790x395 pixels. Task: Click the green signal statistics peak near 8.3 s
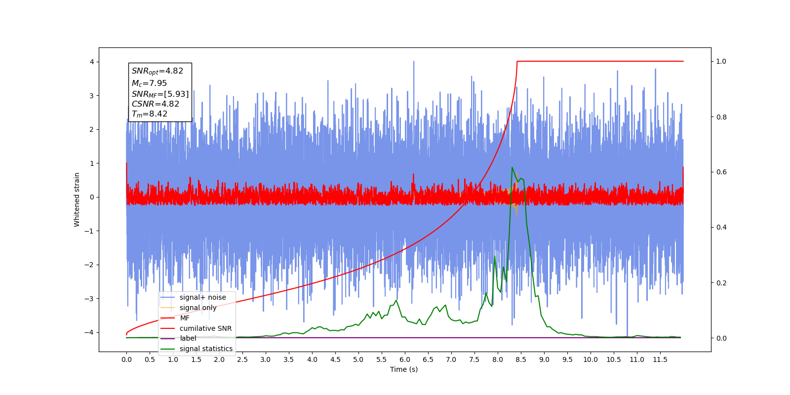[x=512, y=167]
